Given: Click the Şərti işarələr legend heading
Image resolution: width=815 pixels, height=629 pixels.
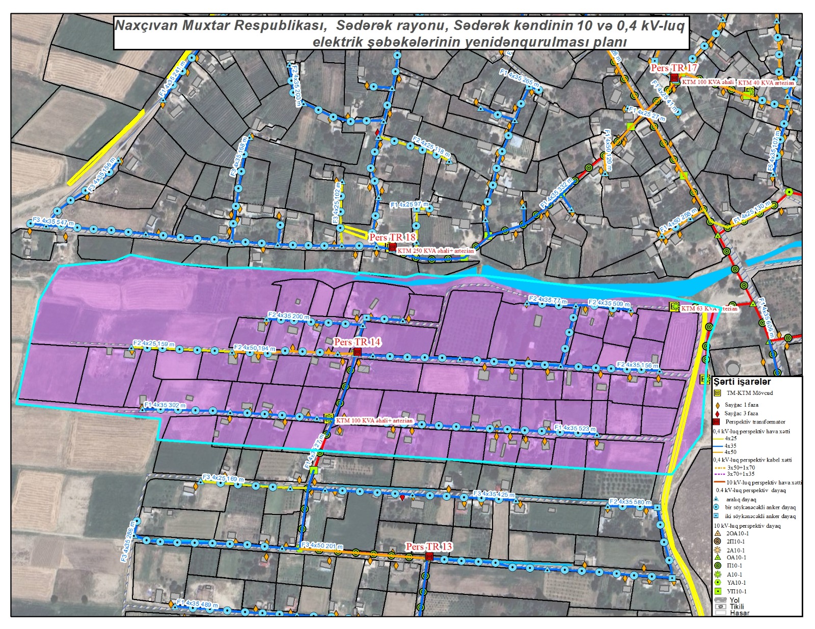Looking at the screenshot, I should tap(742, 382).
